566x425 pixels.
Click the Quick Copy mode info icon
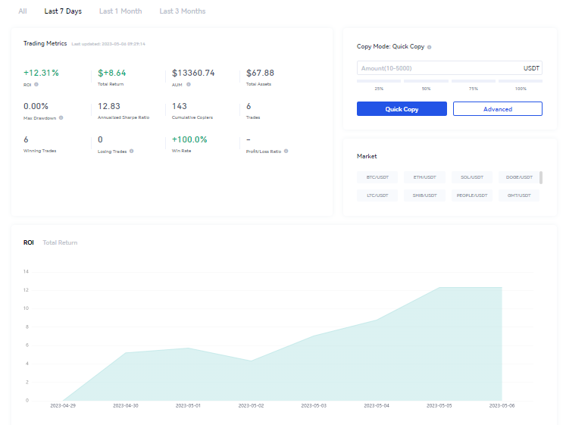(429, 47)
